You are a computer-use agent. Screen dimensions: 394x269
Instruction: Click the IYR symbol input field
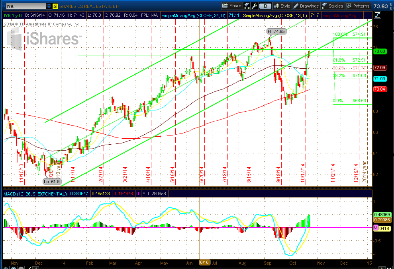point(26,6)
